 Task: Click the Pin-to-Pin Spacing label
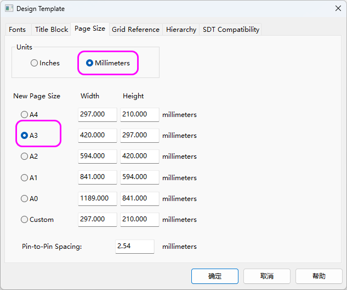point(52,247)
